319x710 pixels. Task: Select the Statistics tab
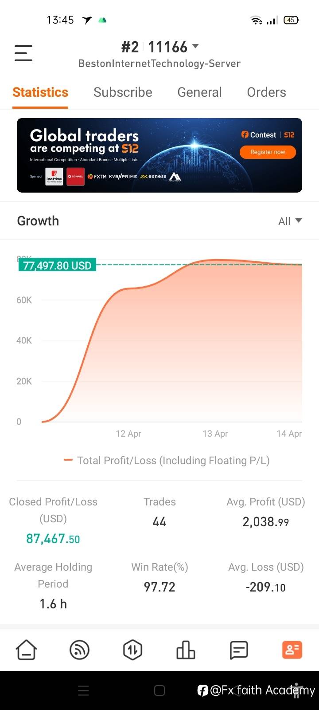pyautogui.click(x=40, y=92)
